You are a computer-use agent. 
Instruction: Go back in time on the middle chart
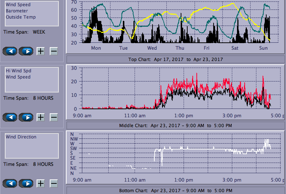(10, 117)
